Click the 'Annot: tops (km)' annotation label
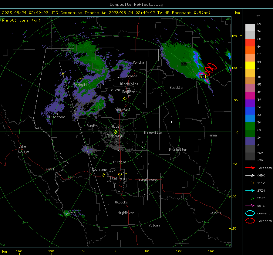273x255 pixels. 21,20
